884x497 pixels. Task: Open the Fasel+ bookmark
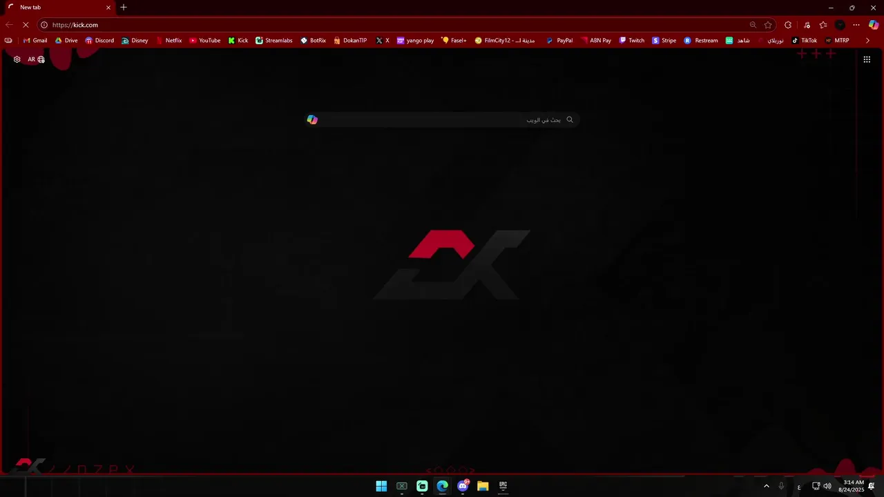click(x=454, y=41)
